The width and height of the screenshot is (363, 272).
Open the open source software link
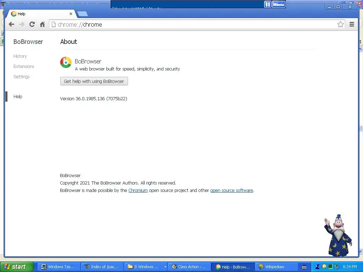231,190
